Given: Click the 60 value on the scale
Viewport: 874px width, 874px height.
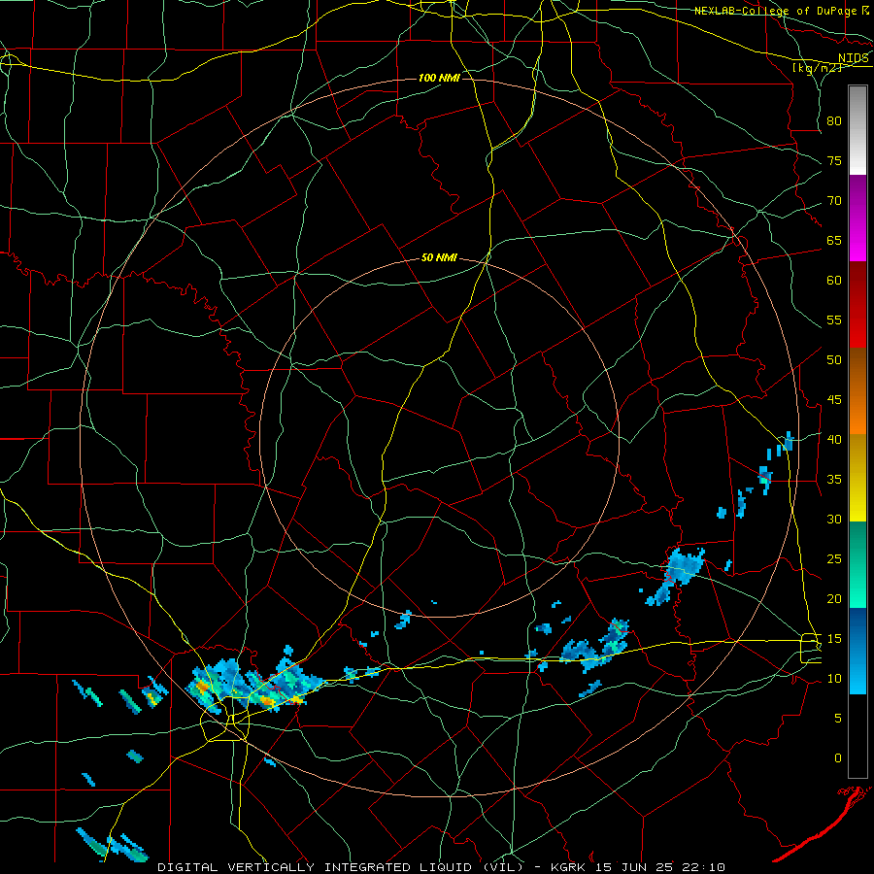Looking at the screenshot, I should tap(834, 281).
